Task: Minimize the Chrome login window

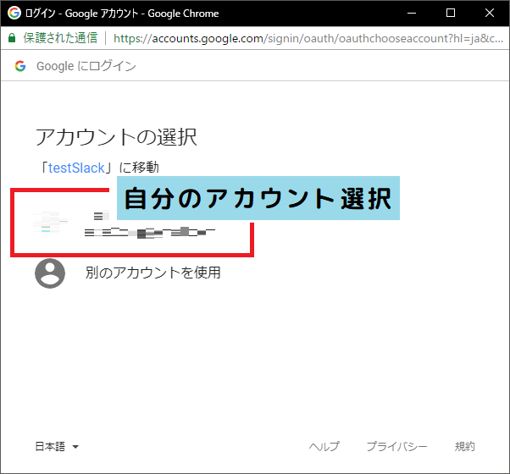Action: [412, 13]
